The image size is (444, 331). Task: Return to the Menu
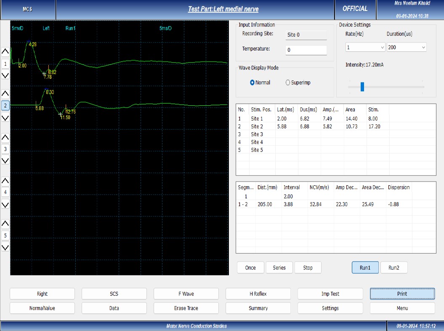402,308
